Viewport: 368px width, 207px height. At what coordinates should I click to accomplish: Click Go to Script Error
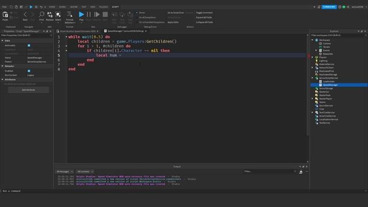pyautogui.click(x=175, y=13)
